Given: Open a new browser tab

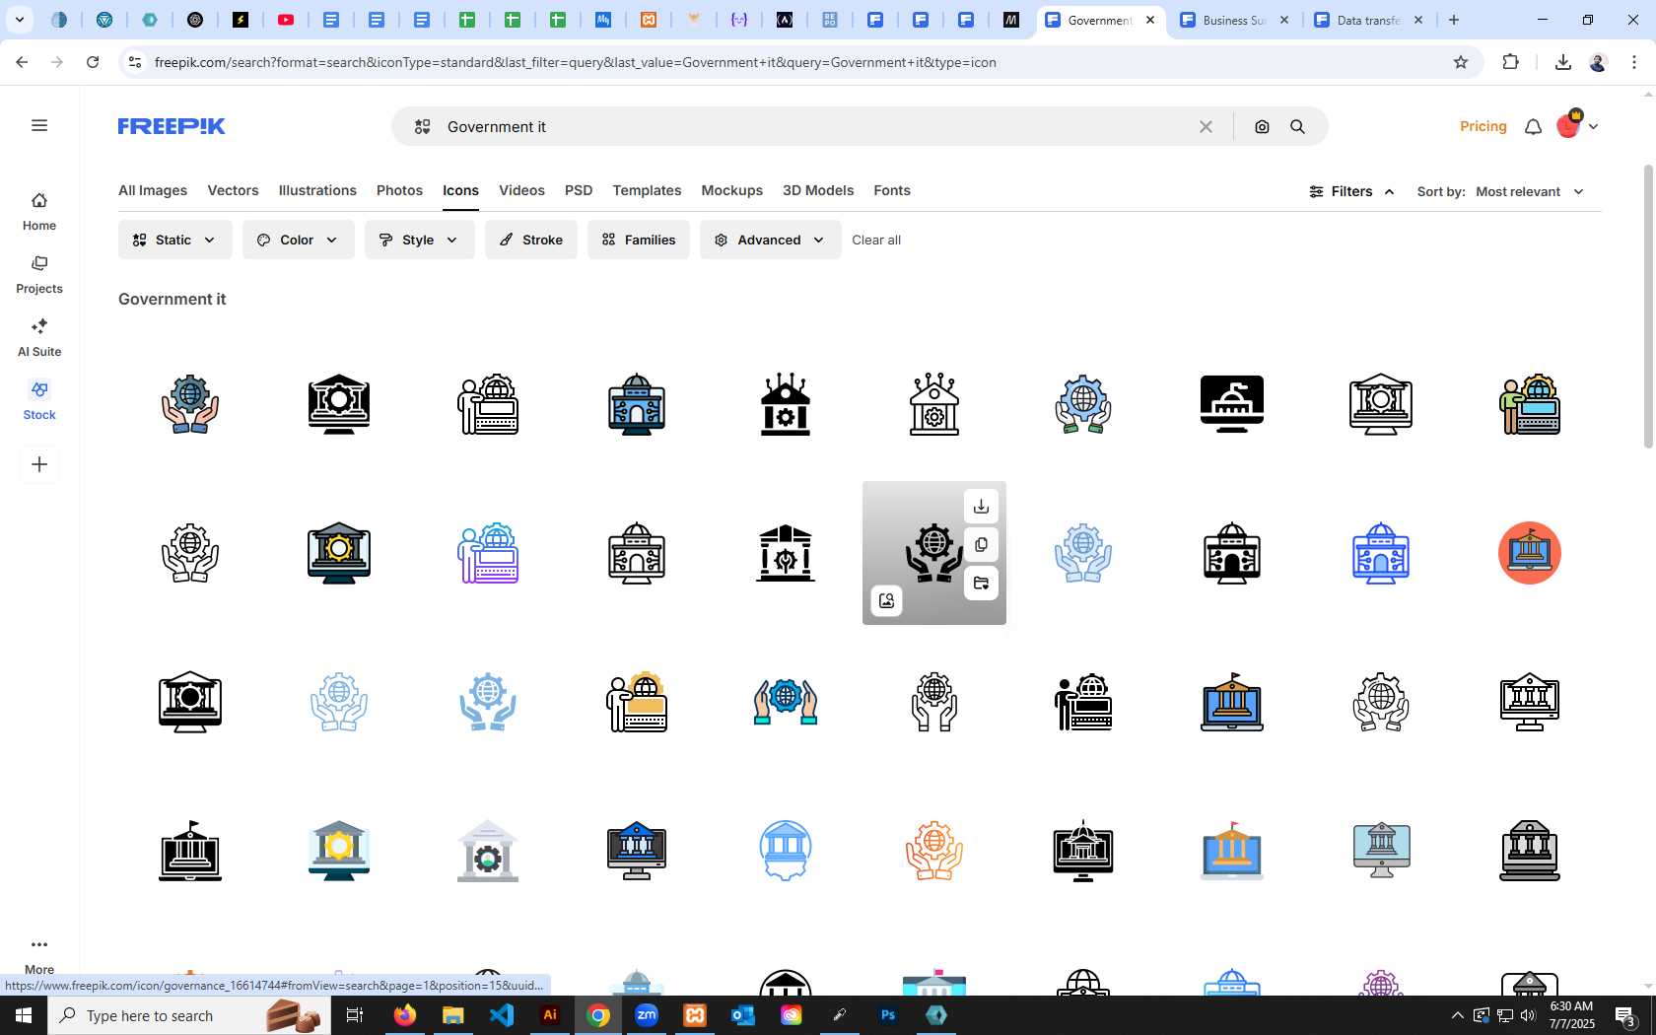Looking at the screenshot, I should 1454,20.
